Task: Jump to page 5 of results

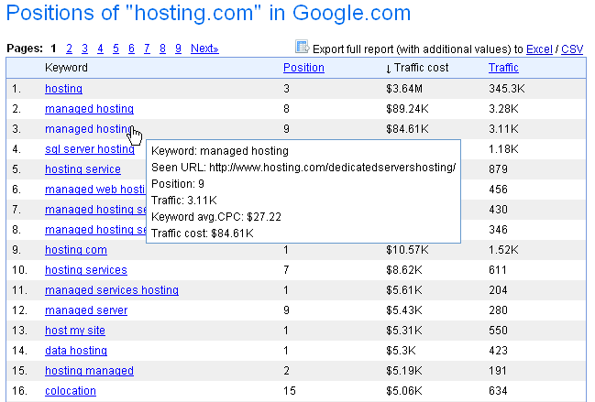Action: click(x=116, y=49)
